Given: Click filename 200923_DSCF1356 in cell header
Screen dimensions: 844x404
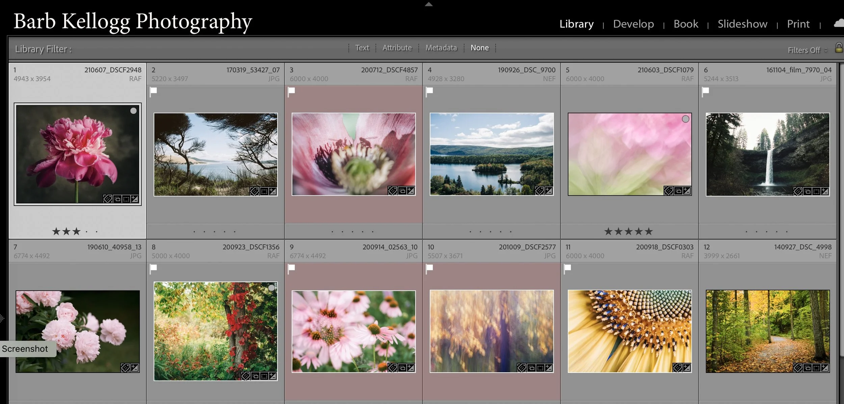Looking at the screenshot, I should 251,247.
